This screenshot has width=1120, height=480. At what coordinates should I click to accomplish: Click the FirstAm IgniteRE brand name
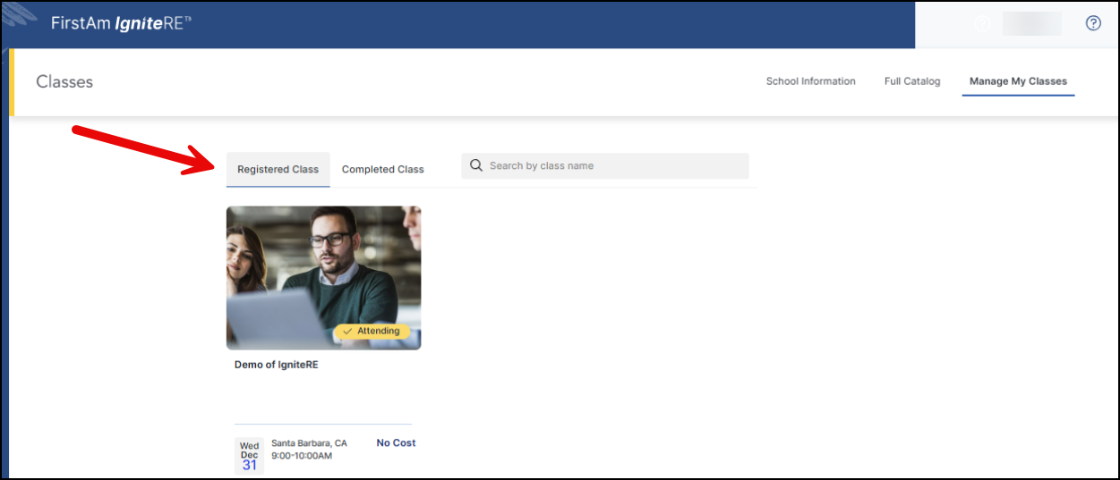[121, 23]
